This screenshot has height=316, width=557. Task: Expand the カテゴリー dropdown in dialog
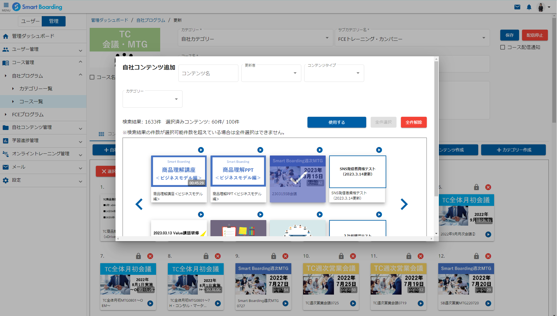[152, 99]
